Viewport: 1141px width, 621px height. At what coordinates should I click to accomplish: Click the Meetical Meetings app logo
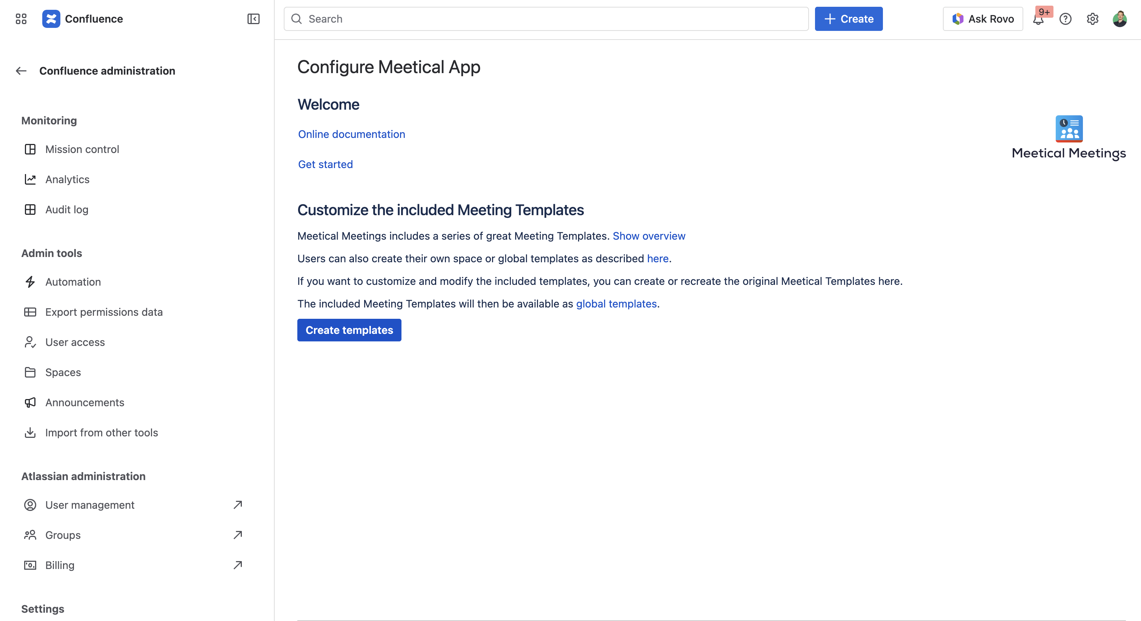(x=1069, y=129)
